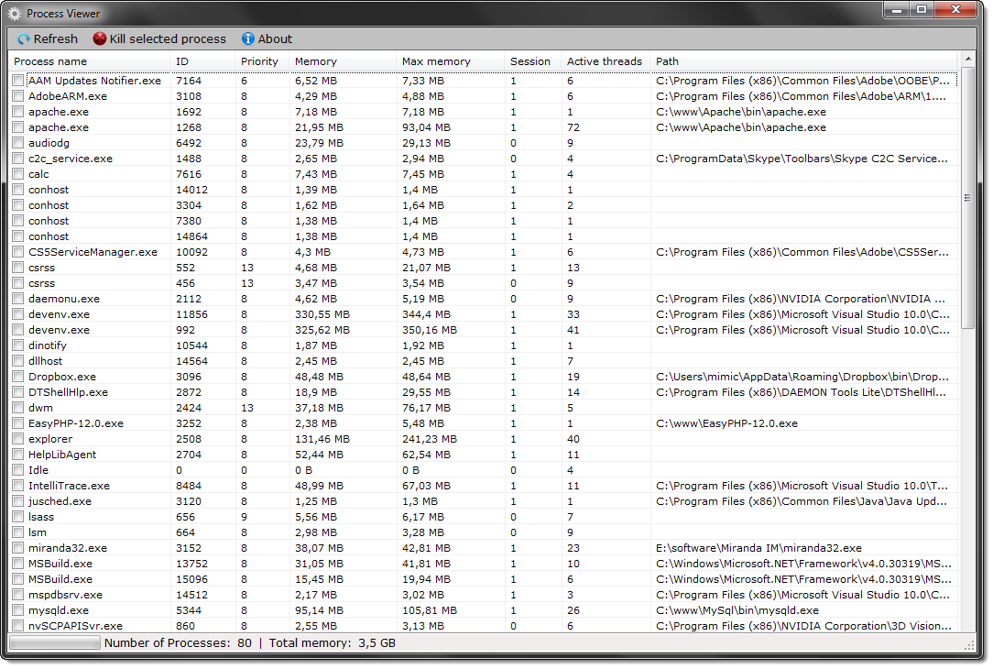Viewport: 993px width, 669px height.
Task: Click the blue About info icon
Action: pyautogui.click(x=248, y=39)
